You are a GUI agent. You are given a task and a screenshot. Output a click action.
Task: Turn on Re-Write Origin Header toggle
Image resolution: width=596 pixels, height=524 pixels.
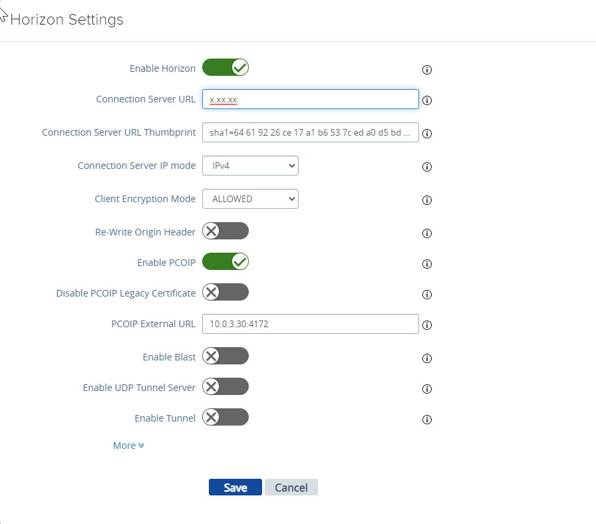[225, 231]
